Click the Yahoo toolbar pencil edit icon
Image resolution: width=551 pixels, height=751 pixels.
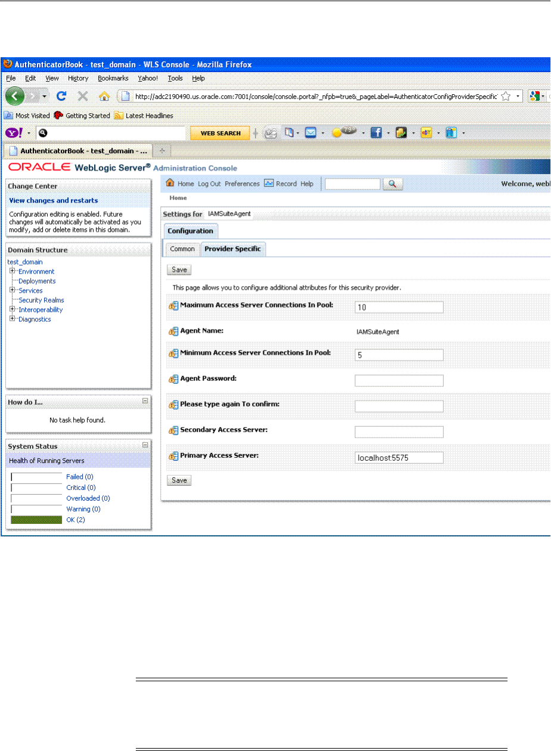point(270,133)
